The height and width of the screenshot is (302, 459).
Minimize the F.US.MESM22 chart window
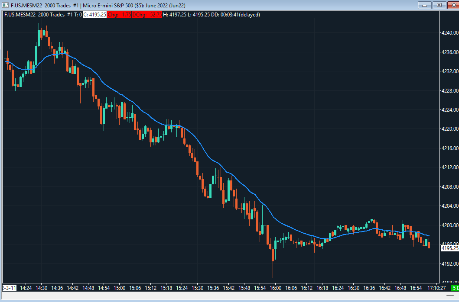tap(424, 5)
